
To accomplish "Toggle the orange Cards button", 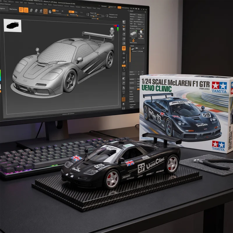I will point(71,12).
